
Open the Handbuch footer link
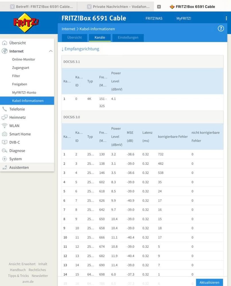click(x=18, y=270)
